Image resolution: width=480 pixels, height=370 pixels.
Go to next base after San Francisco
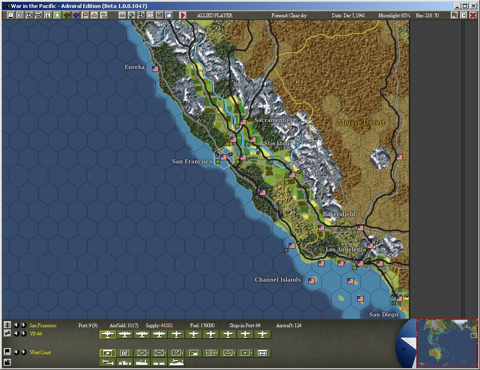[24, 325]
